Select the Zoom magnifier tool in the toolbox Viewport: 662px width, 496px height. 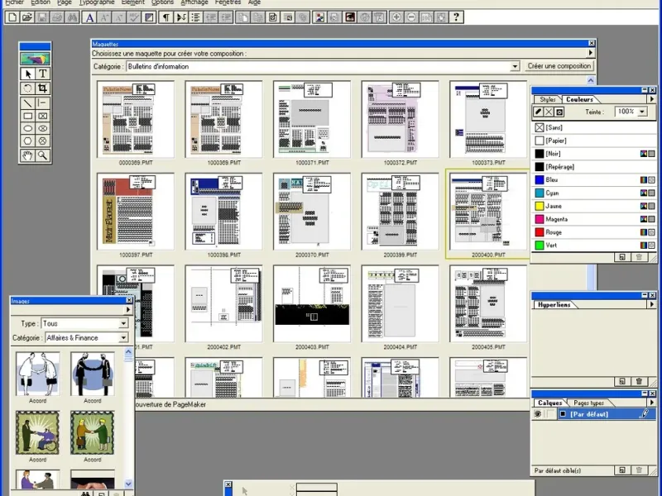pos(43,155)
